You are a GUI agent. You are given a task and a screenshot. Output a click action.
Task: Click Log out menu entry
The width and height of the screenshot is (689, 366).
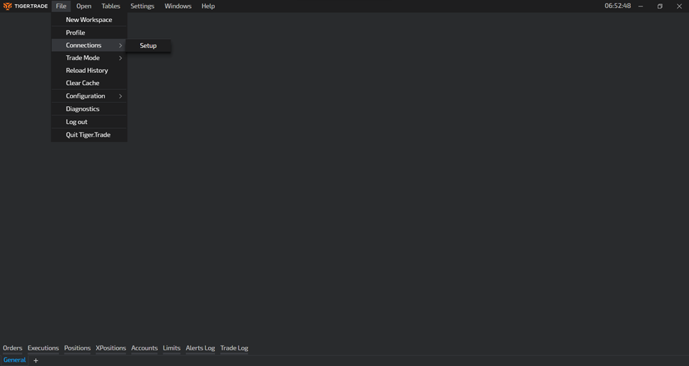[x=89, y=122]
